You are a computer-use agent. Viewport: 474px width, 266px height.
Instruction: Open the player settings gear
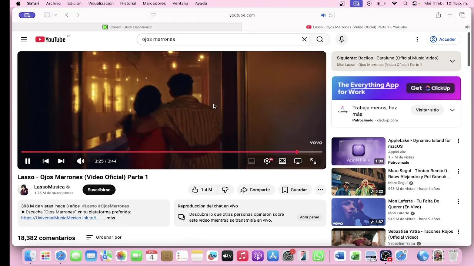point(267,161)
